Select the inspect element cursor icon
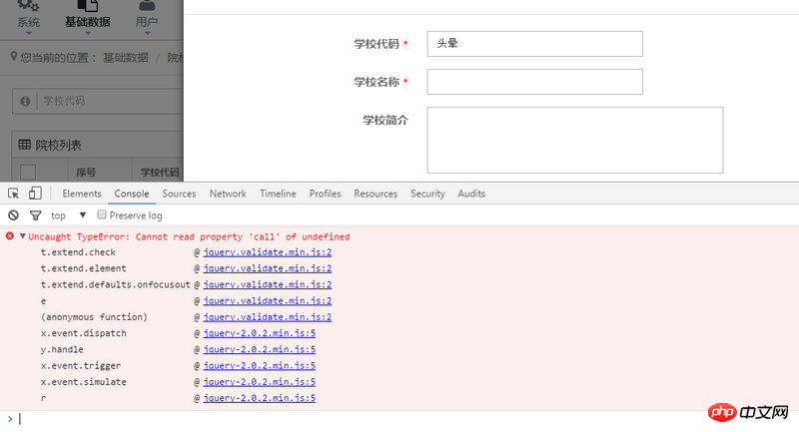The height and width of the screenshot is (432, 799). coord(13,194)
